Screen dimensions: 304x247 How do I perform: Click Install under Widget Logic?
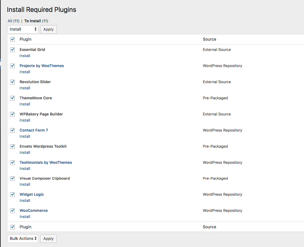click(25, 201)
